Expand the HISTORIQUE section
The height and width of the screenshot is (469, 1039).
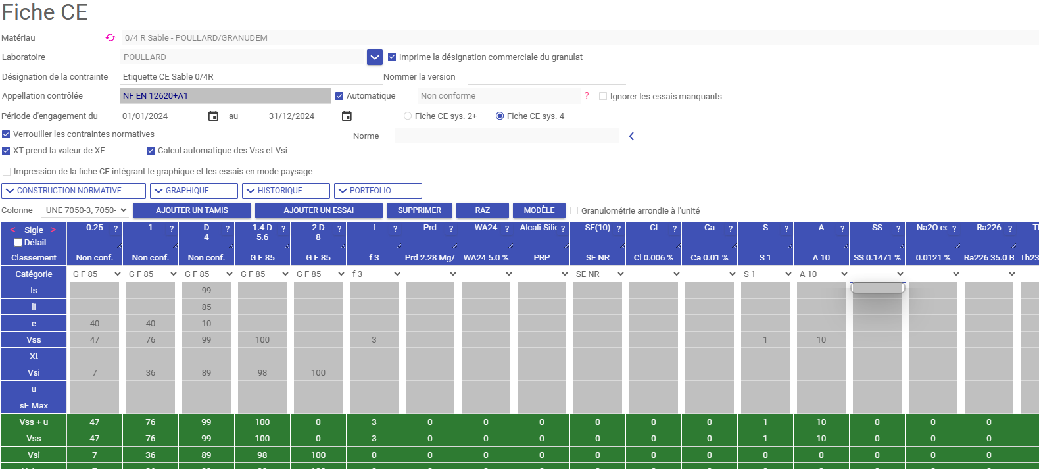[x=286, y=191]
